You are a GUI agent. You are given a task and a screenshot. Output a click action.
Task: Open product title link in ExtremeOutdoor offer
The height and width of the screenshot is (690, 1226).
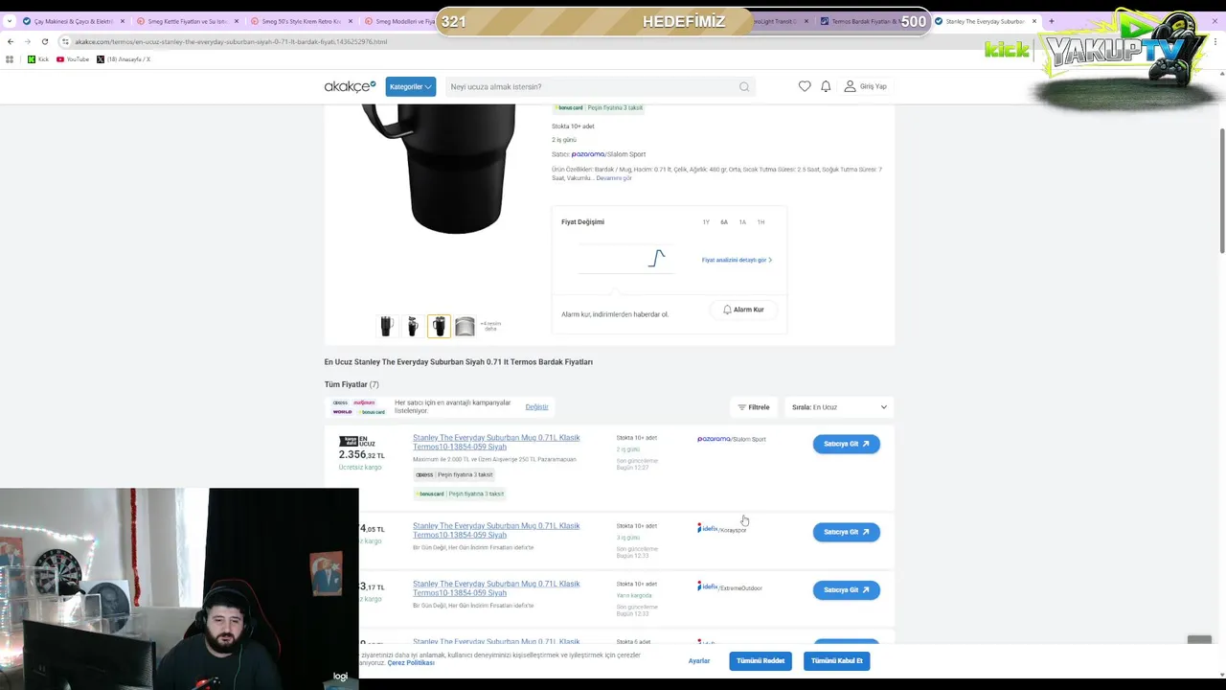[x=496, y=587]
